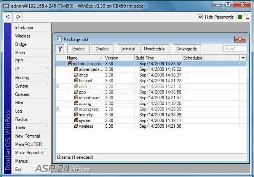Sort by the Name column header
Image resolution: width=254 pixels, height=177 pixels.
pos(85,58)
